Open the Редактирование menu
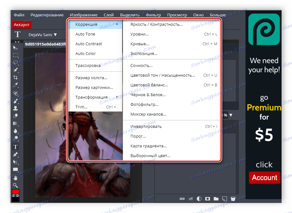 click(x=47, y=15)
